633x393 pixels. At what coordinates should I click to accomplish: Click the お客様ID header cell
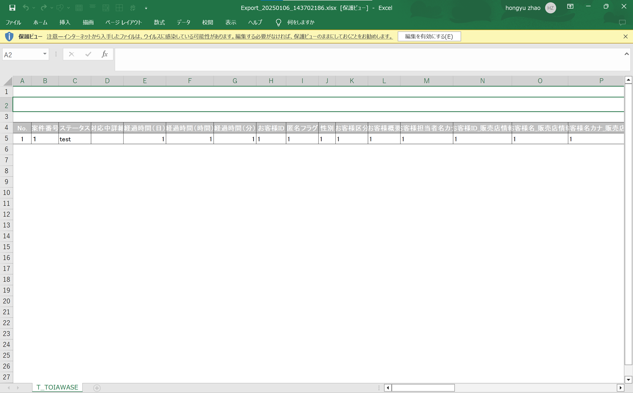click(271, 128)
